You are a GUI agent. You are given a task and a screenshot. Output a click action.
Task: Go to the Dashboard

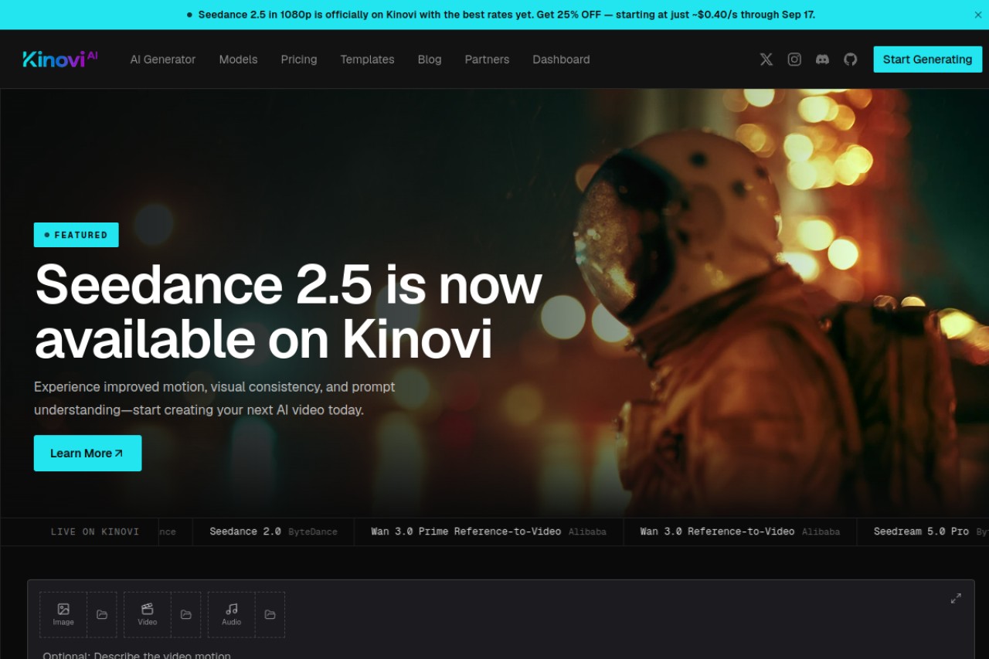561,59
